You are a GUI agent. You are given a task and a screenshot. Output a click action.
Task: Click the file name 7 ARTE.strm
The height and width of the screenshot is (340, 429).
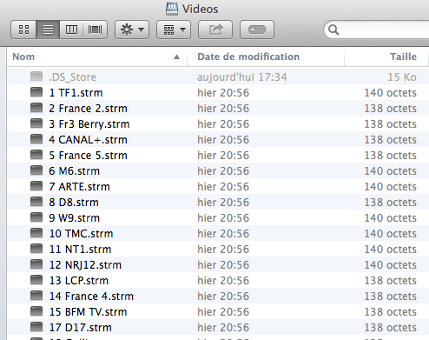coord(80,187)
